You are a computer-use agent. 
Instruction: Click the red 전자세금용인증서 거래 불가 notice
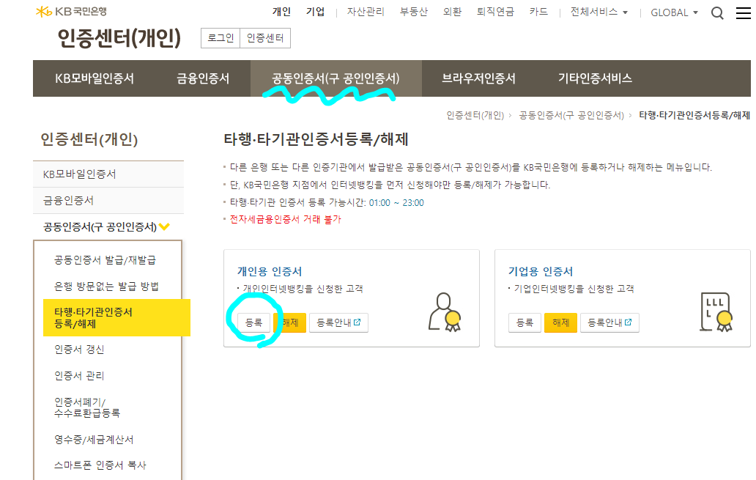(x=286, y=220)
